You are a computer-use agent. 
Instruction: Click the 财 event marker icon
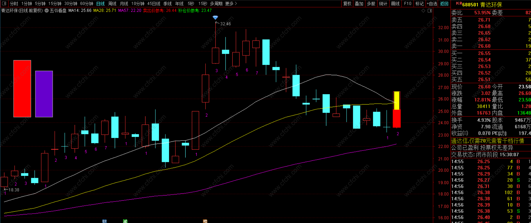105,221
